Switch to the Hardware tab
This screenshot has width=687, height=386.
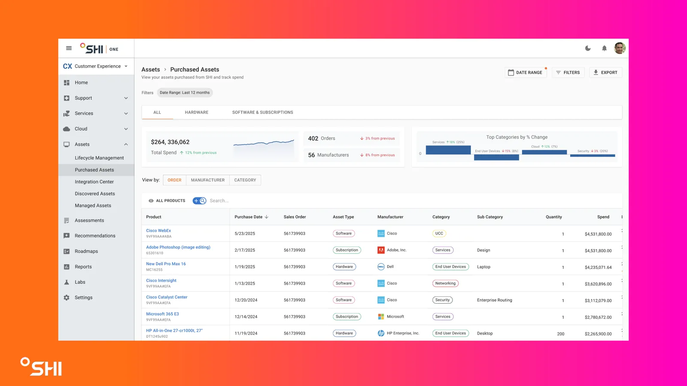[x=197, y=112]
